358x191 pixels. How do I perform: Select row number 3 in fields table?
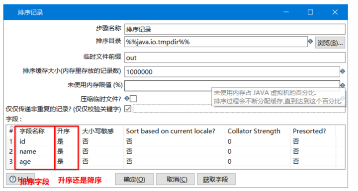pyautogui.click(x=11, y=161)
